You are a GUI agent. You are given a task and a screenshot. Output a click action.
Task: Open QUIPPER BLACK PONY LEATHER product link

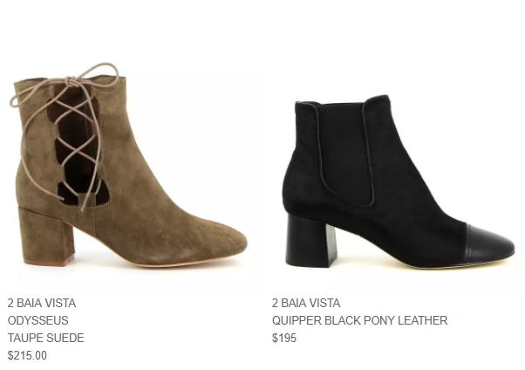click(x=359, y=320)
